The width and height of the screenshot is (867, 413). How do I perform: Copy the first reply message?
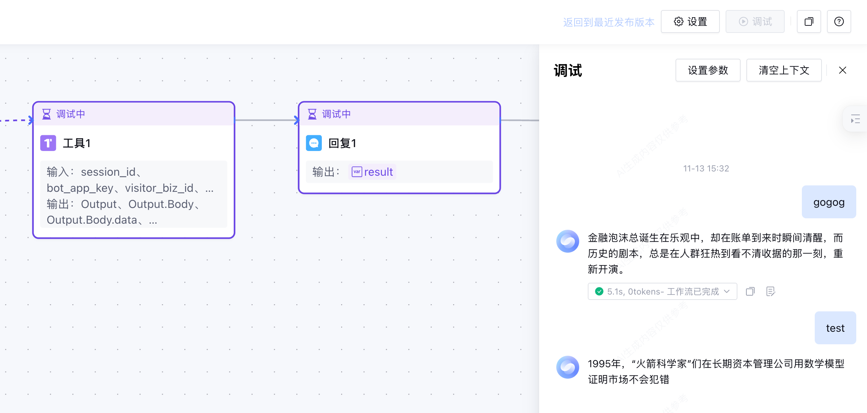coord(750,291)
